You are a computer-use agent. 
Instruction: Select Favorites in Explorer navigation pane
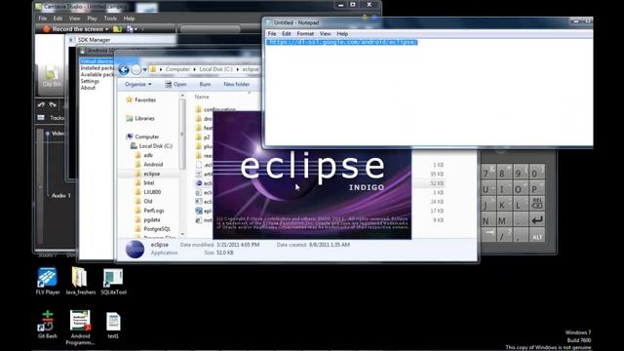140,99
